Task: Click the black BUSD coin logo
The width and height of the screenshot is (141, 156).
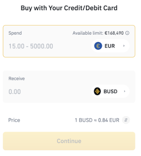Action: [x=97, y=91]
